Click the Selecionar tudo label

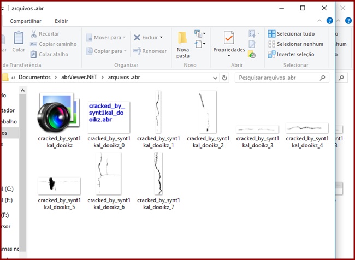point(295,34)
